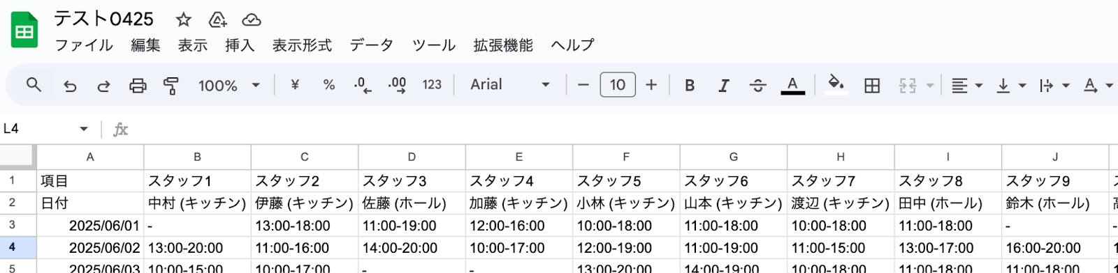This screenshot has width=1118, height=273.
Task: Open the fill color paint bucket
Action: 836,84
